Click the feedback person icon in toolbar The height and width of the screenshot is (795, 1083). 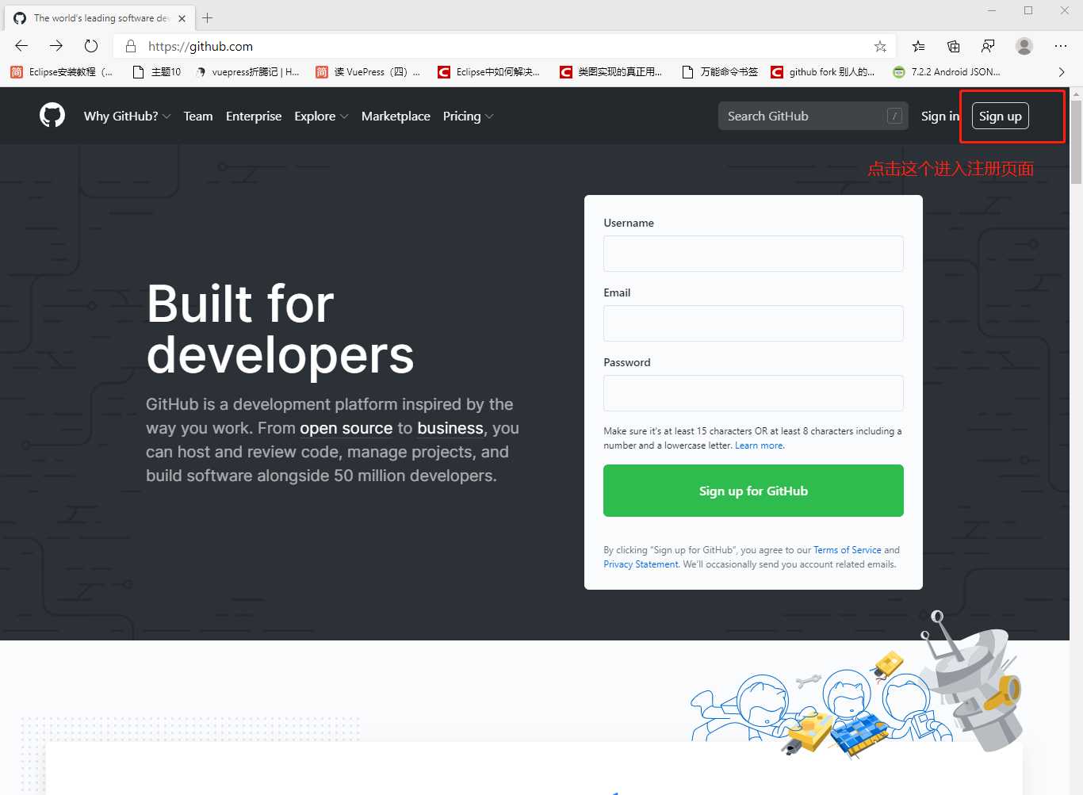[988, 46]
